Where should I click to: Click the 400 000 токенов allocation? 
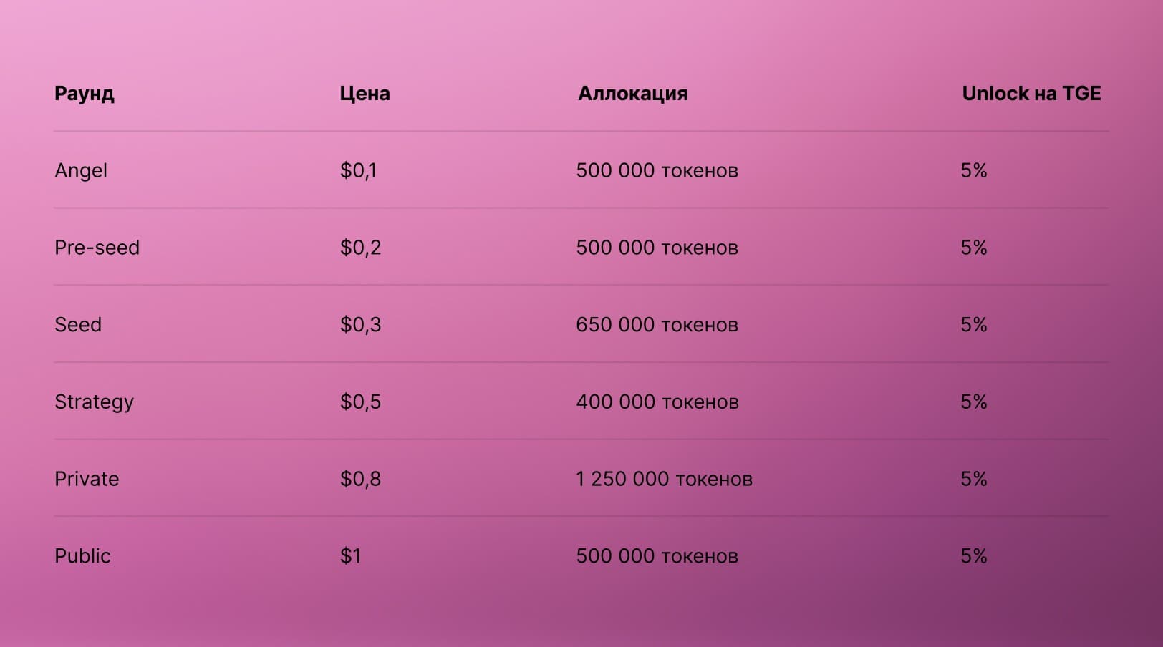(x=657, y=402)
